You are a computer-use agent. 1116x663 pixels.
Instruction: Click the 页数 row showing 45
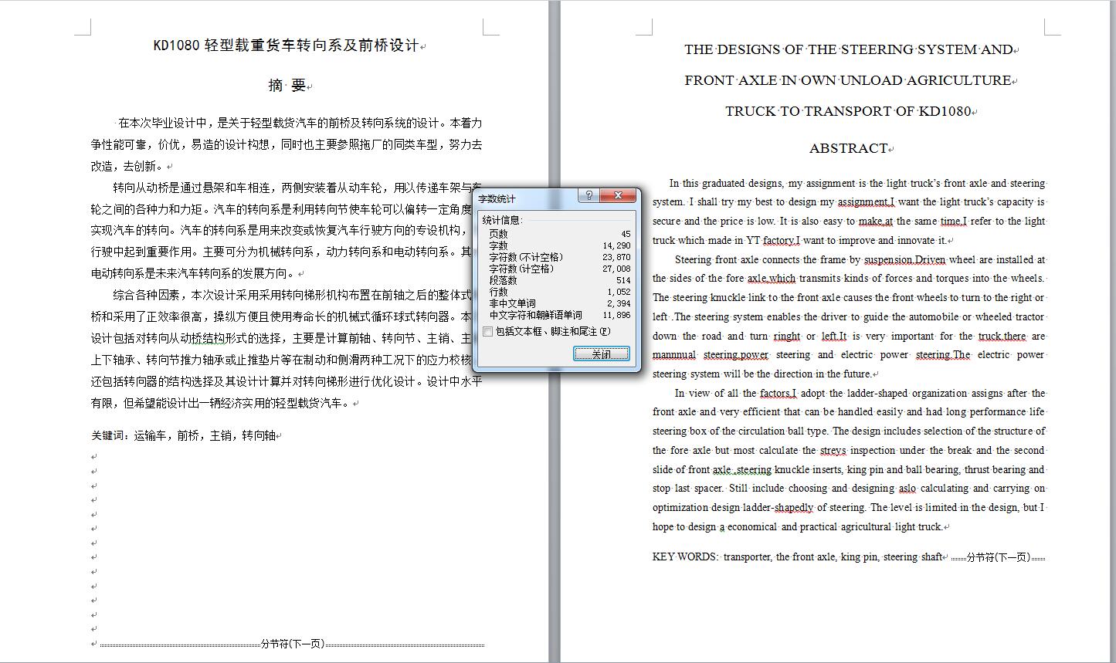coord(559,234)
